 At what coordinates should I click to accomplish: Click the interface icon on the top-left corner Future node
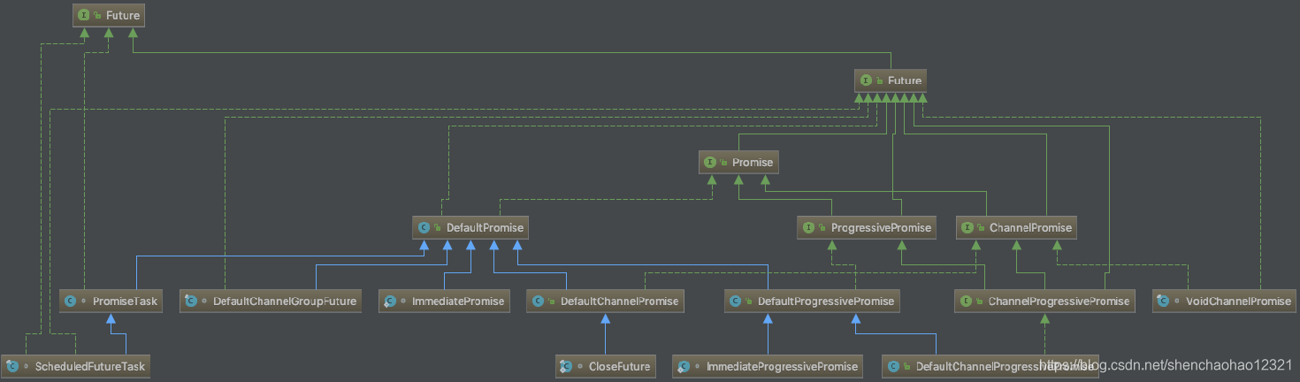(84, 15)
